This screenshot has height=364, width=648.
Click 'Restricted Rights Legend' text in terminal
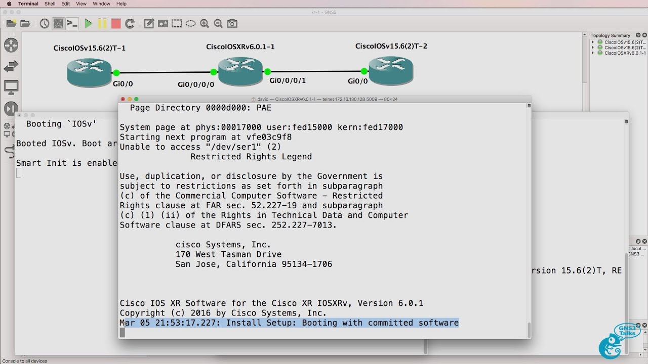pos(251,157)
